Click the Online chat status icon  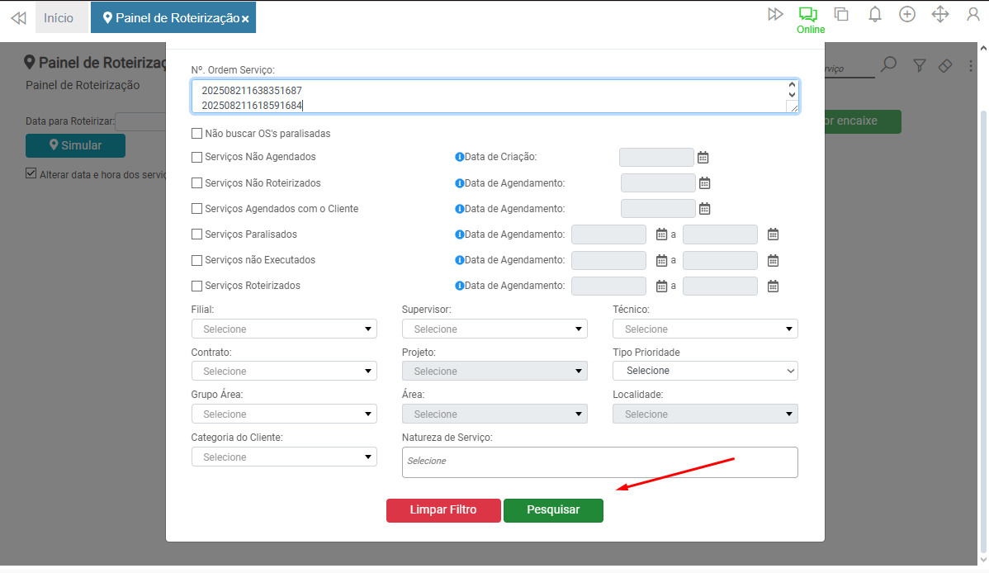pos(808,15)
